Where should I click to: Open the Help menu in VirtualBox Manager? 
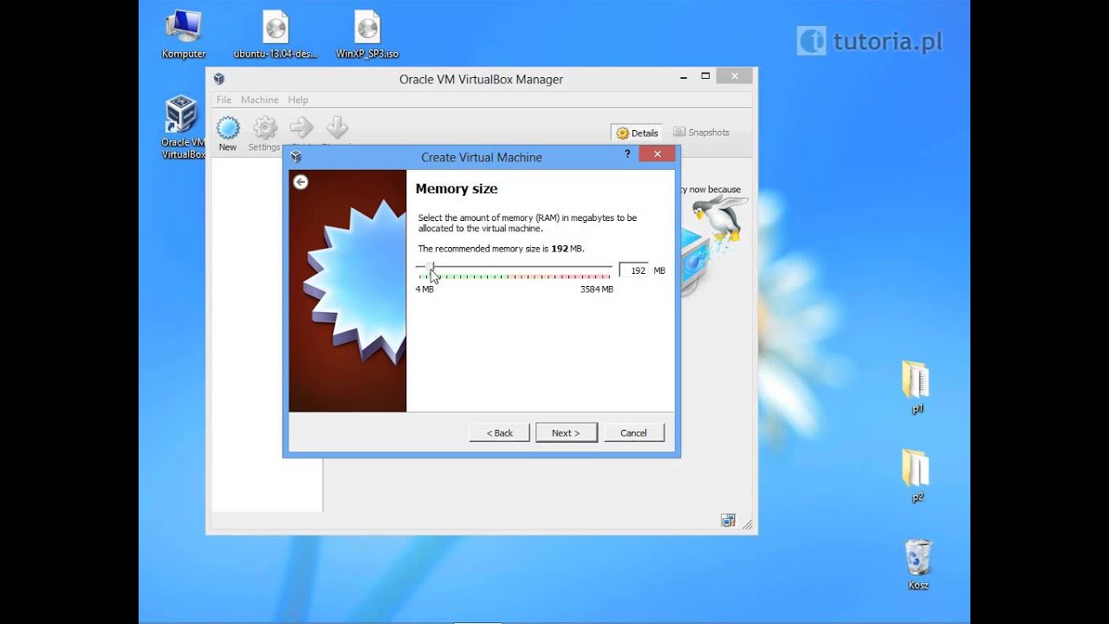coord(298,100)
